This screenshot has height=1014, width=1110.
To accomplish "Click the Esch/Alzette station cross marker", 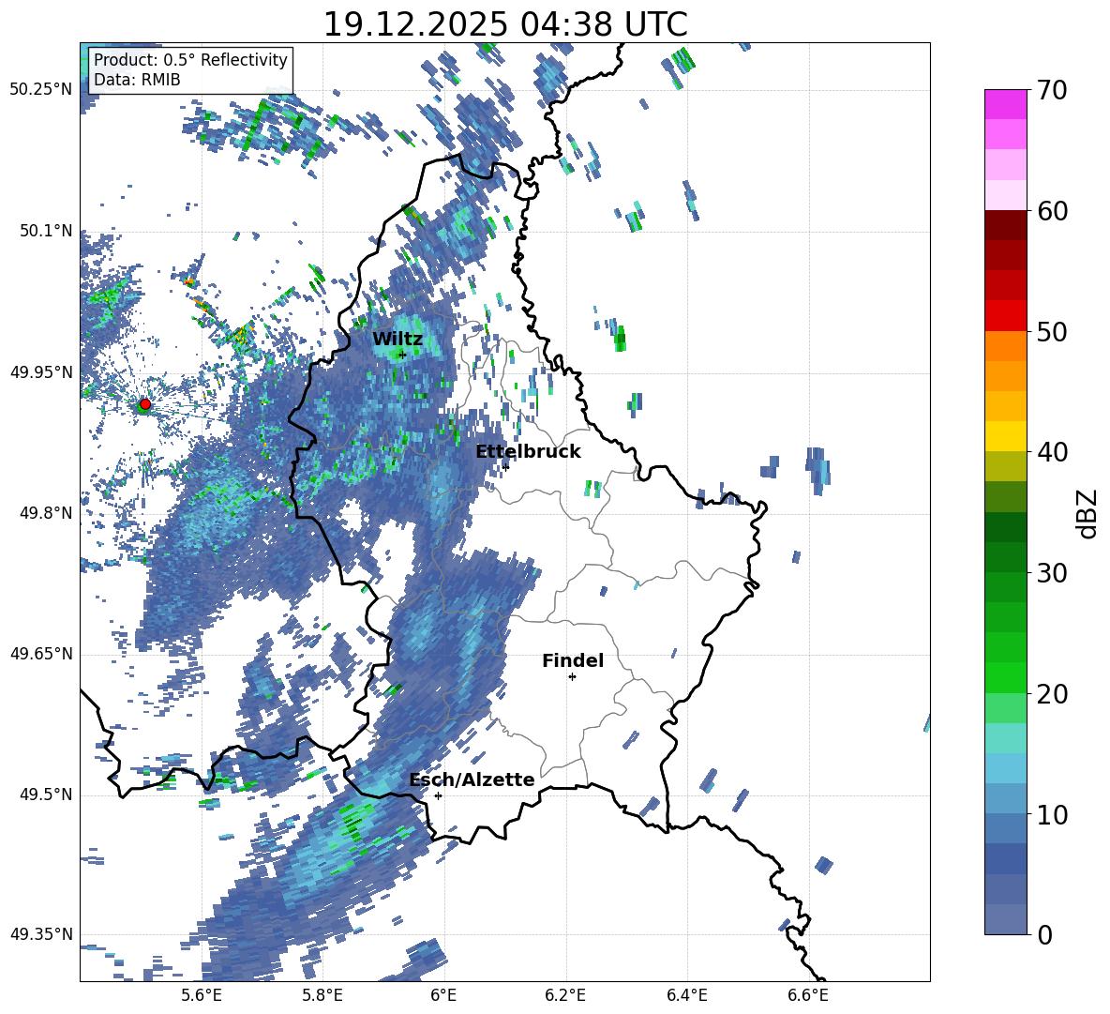I will pyautogui.click(x=438, y=795).
